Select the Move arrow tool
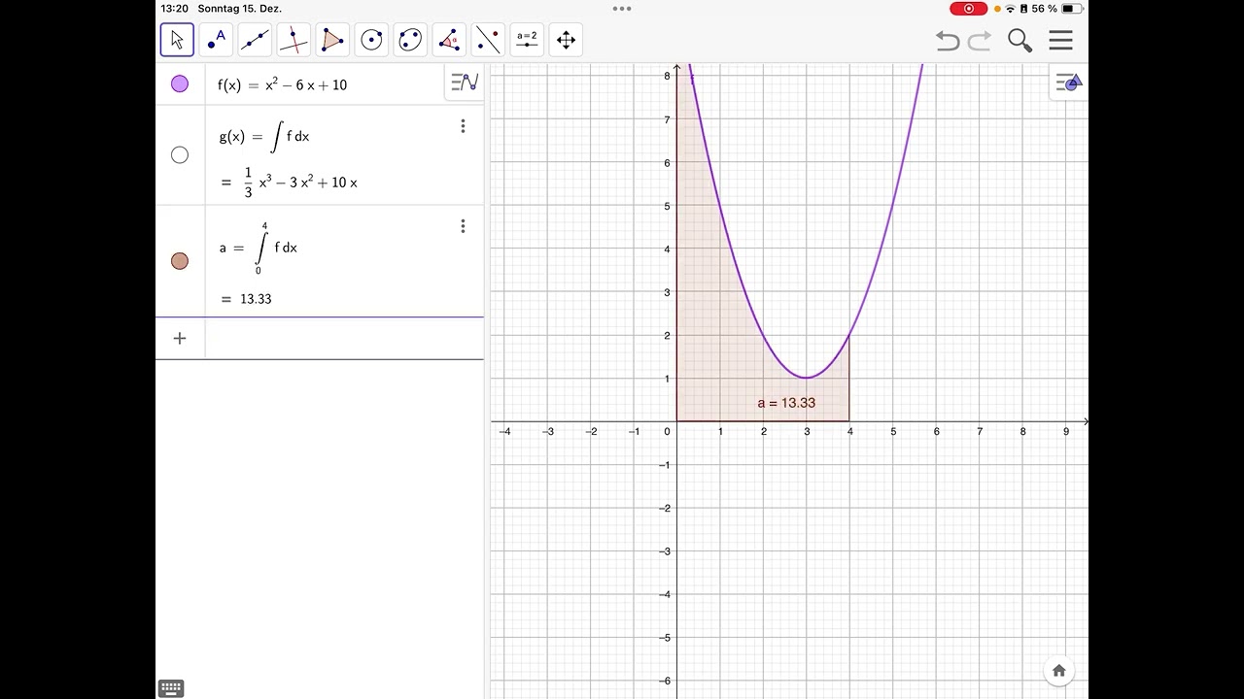 coord(177,40)
